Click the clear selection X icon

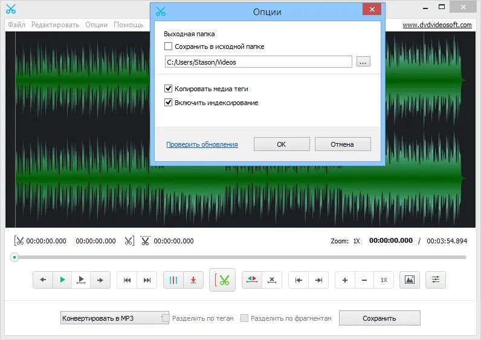[272, 280]
